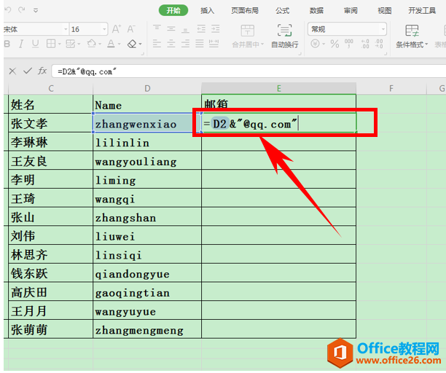This screenshot has width=446, height=373.
Task: Select column F header
Action: click(391, 89)
